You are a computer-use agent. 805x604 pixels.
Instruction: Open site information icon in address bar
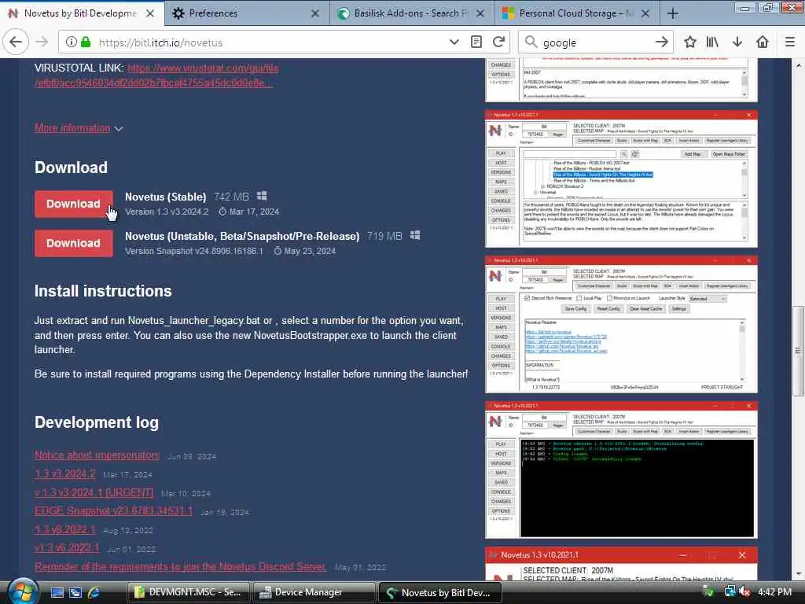[x=72, y=42]
